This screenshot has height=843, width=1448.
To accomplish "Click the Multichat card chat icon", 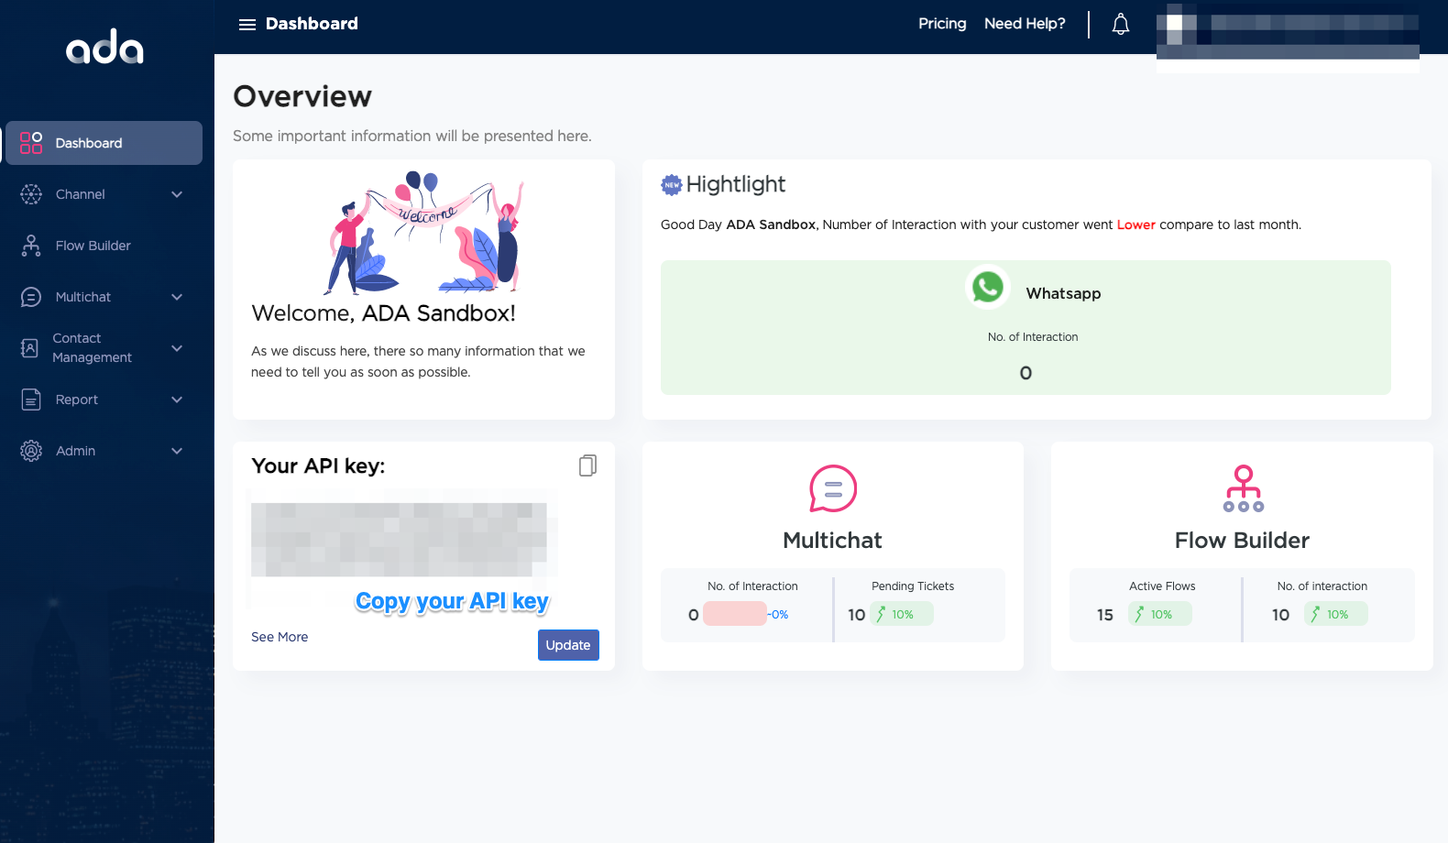I will pyautogui.click(x=832, y=488).
